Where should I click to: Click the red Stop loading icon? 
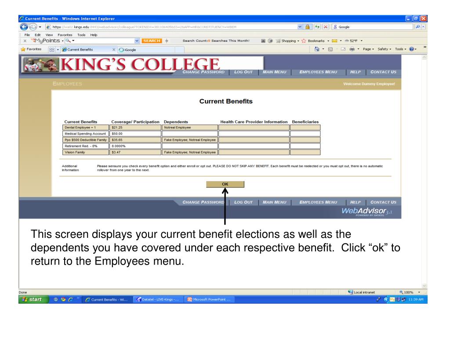tap(326, 27)
